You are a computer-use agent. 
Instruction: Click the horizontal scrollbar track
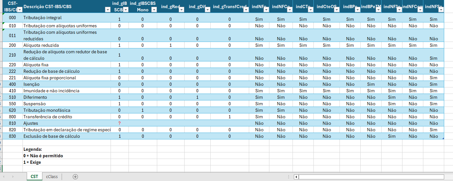pyautogui.click(x=375, y=177)
